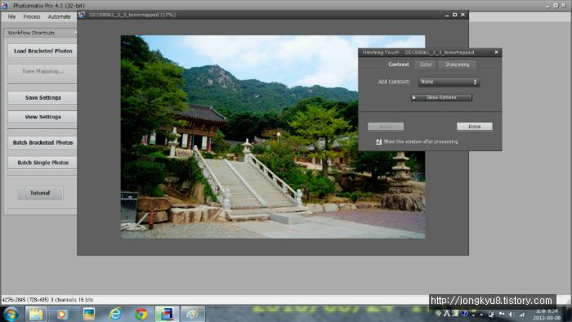This screenshot has height=322, width=572.
Task: Click View Settings button
Action: point(42,117)
